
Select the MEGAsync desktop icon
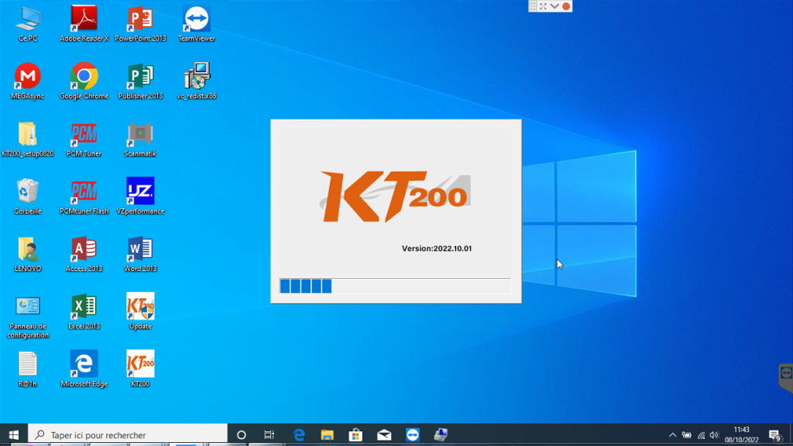click(x=28, y=81)
